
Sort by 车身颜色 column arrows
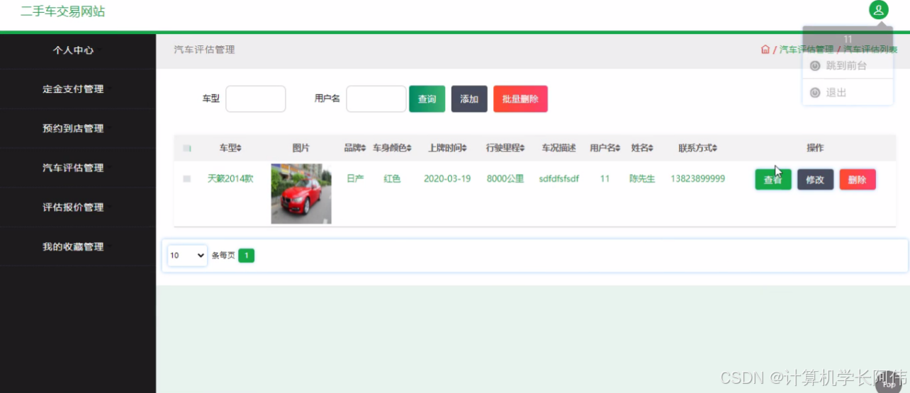point(410,149)
